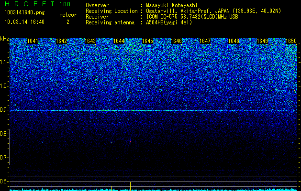The width and height of the screenshot is (301, 191).
Task: Click the 1648 time axis label
Action: 234,41
